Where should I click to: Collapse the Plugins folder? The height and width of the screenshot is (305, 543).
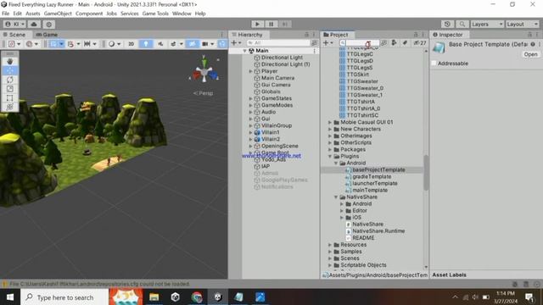330,156
